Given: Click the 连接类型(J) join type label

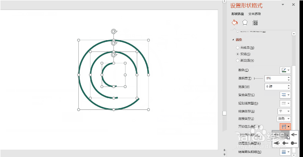Looking at the screenshot, I should pos(246,119).
